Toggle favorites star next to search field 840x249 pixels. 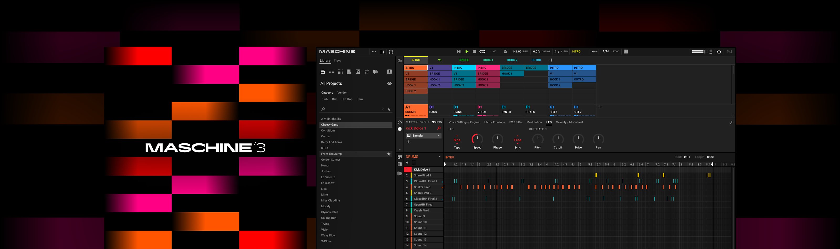point(389,109)
